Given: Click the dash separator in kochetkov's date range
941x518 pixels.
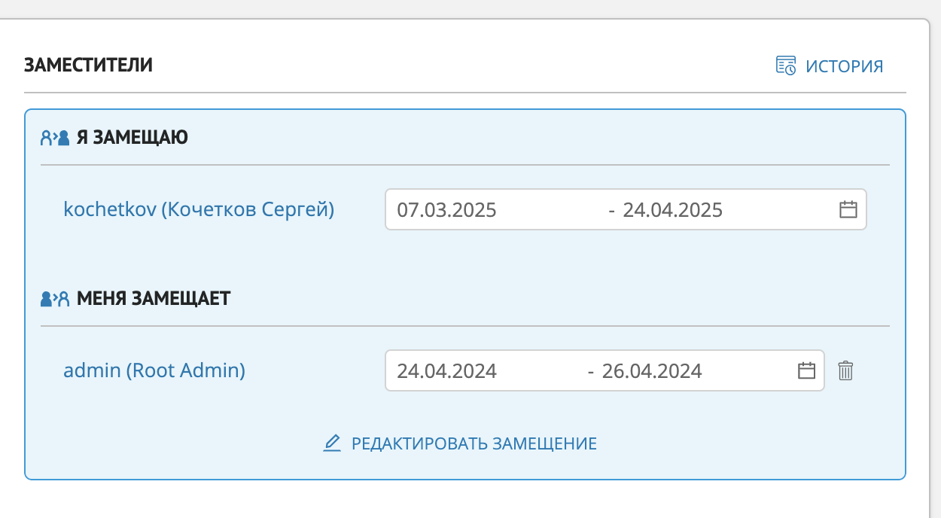Looking at the screenshot, I should coord(611,209).
